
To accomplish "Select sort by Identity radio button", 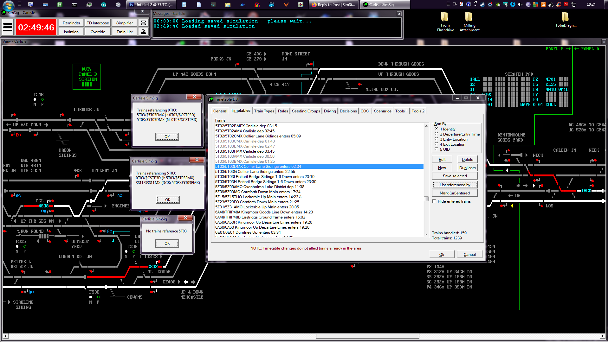I will tap(437, 129).
